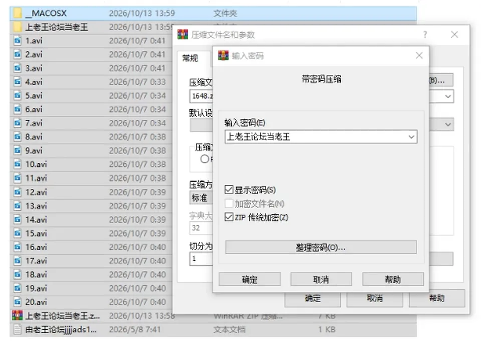The image size is (481, 362).
Task: Click the archive name field showing 1648
Action: pos(201,96)
